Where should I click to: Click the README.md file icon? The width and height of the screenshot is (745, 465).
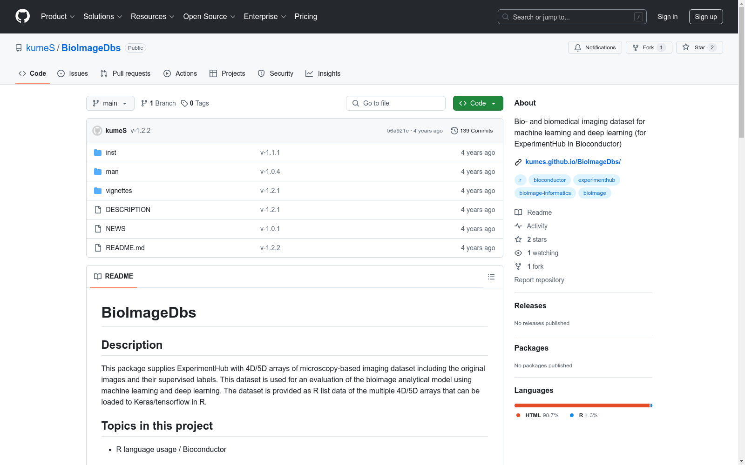pyautogui.click(x=98, y=248)
